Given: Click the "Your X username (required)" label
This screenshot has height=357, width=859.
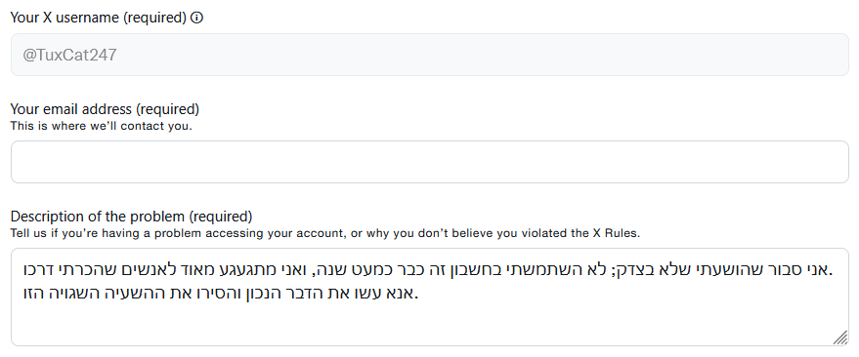Looking at the screenshot, I should 99,18.
